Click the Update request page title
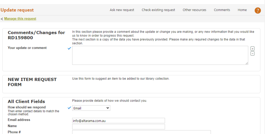This screenshot has height=134, width=265. pos(17,10)
